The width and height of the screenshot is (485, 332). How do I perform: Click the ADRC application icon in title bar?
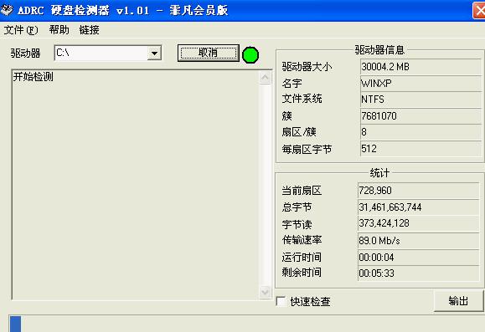pyautogui.click(x=7, y=10)
